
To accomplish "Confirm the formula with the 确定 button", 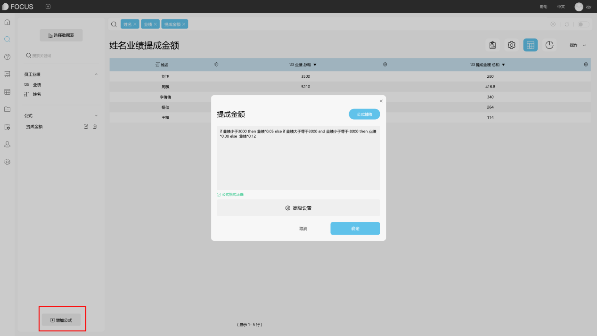I will [x=355, y=228].
